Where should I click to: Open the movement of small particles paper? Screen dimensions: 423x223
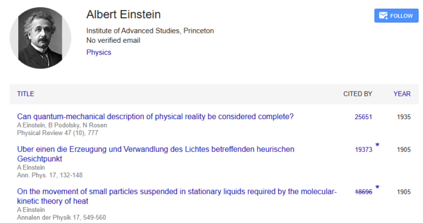click(177, 196)
